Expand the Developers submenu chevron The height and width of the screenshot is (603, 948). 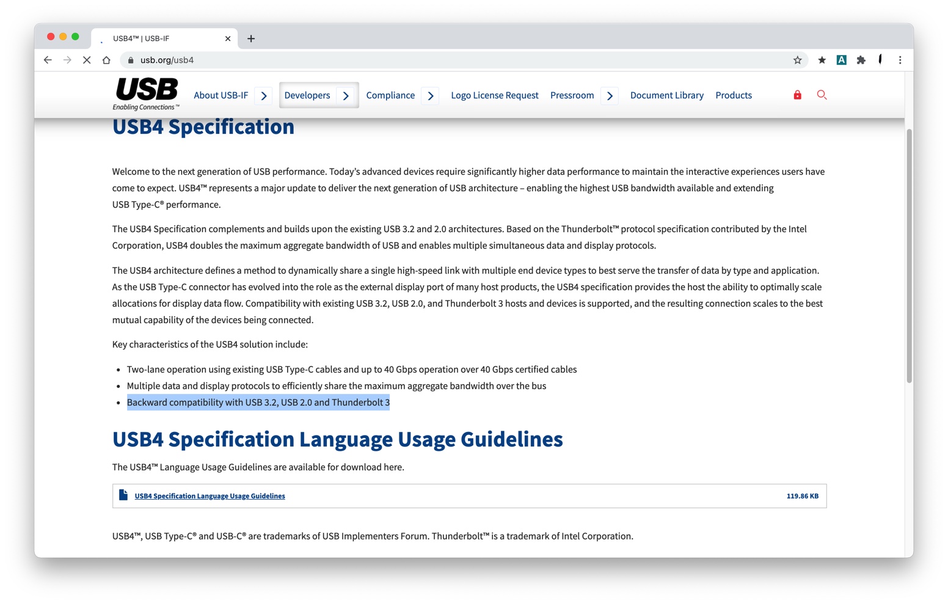[x=346, y=96]
